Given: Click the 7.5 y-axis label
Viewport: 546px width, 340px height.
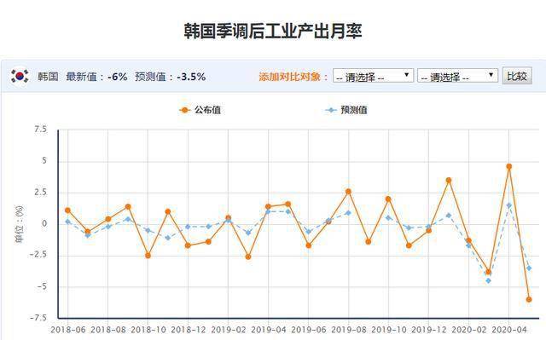Looking at the screenshot, I should [40, 130].
